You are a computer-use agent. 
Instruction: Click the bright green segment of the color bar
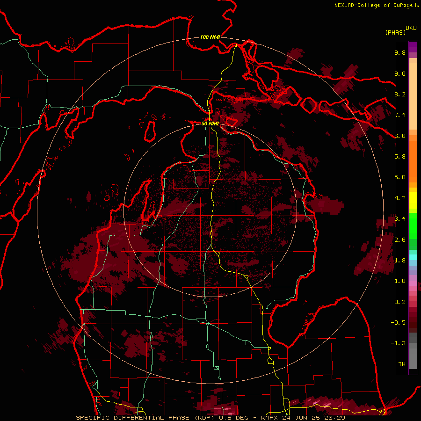click(413, 225)
